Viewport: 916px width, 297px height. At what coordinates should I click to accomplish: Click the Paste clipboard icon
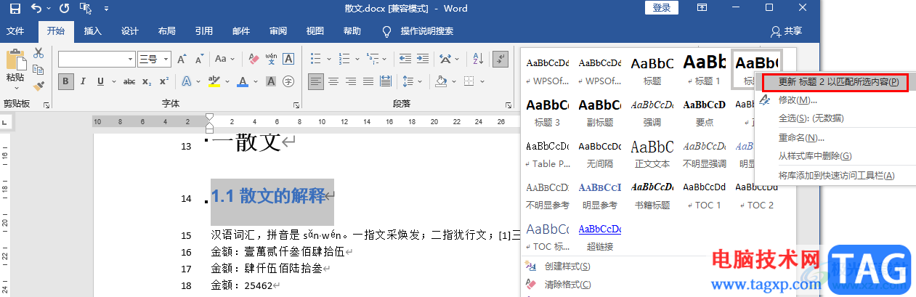click(x=15, y=60)
